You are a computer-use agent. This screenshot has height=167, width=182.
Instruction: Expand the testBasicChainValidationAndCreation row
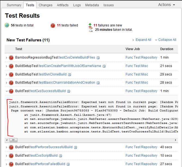(x=7, y=83)
